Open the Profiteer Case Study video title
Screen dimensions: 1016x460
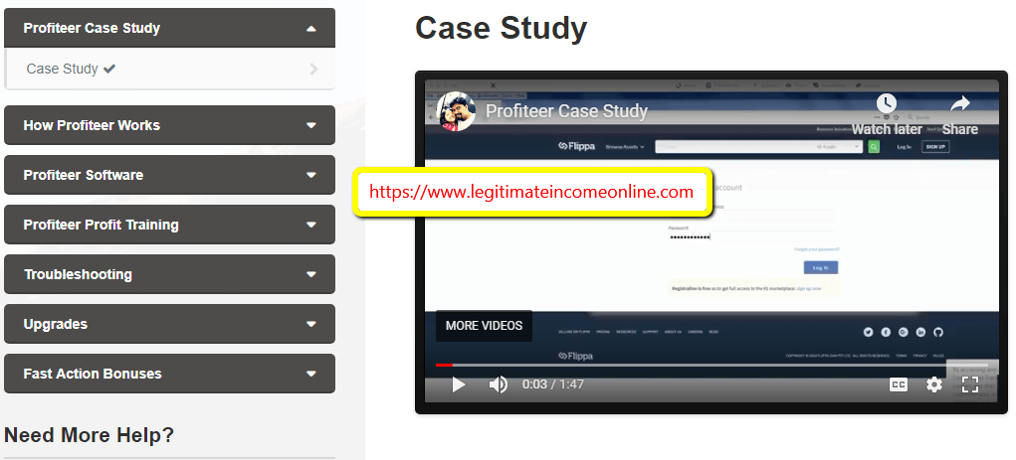566,111
